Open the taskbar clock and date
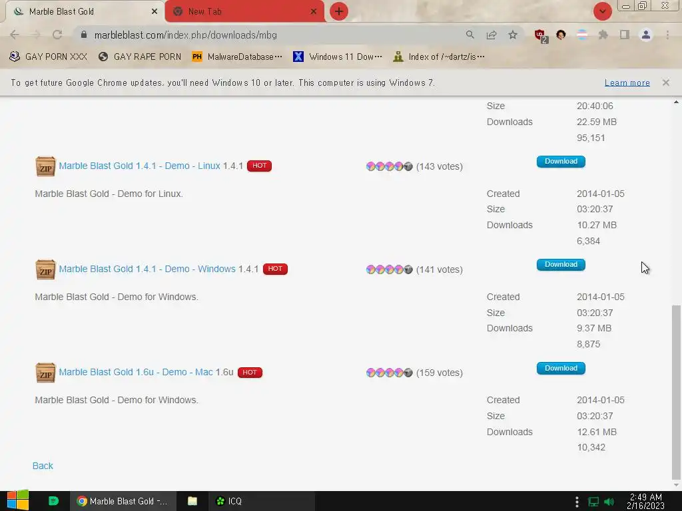Screen dimensions: 682x511 645,501
